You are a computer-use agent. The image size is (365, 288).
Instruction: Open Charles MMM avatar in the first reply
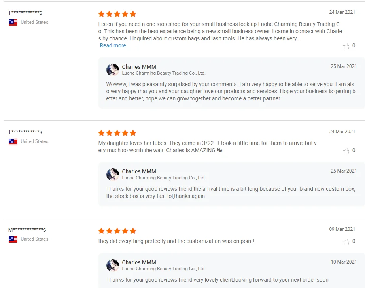point(113,70)
